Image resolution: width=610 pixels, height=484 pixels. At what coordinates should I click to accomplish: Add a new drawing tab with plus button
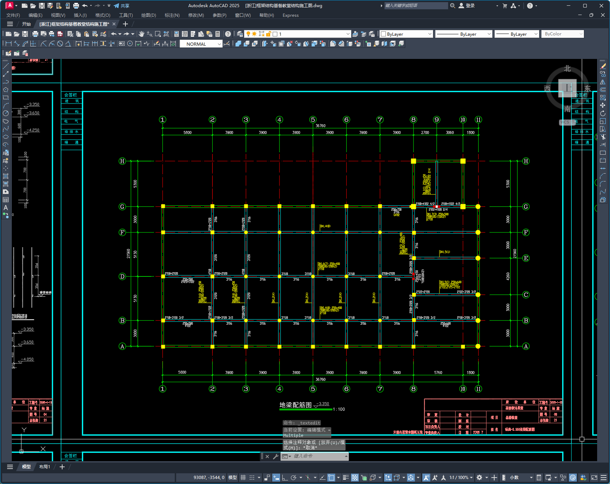tap(125, 24)
